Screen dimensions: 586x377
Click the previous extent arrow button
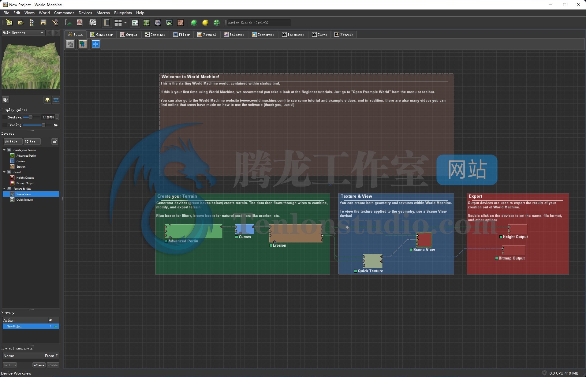49,33
